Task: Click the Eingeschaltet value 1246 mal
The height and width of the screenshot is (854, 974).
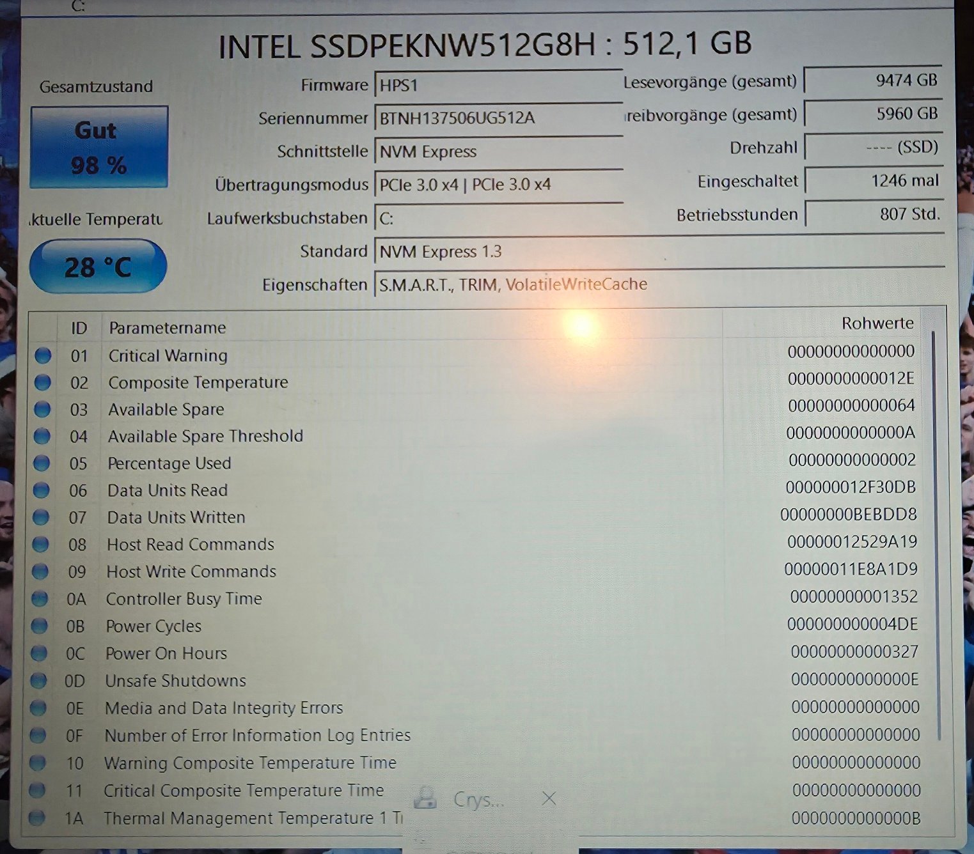Action: click(x=873, y=181)
